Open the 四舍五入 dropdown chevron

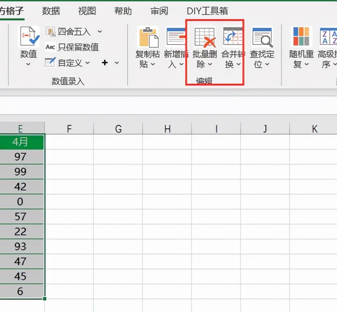click(x=100, y=32)
